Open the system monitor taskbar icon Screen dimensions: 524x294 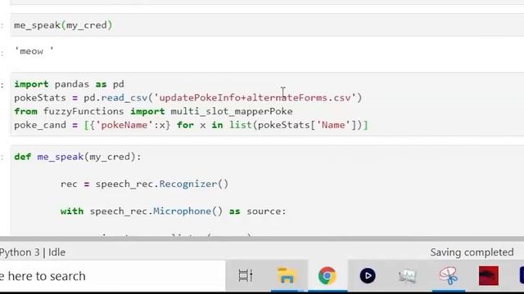(408, 276)
